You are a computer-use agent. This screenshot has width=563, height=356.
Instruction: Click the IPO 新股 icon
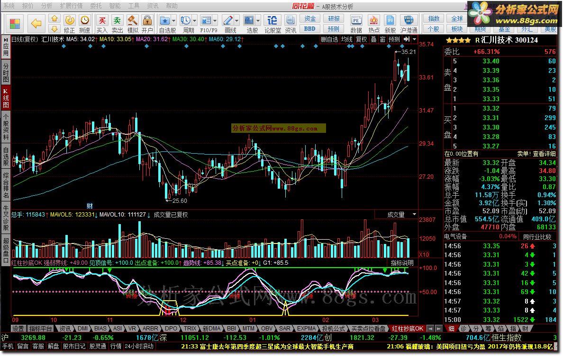point(390,20)
